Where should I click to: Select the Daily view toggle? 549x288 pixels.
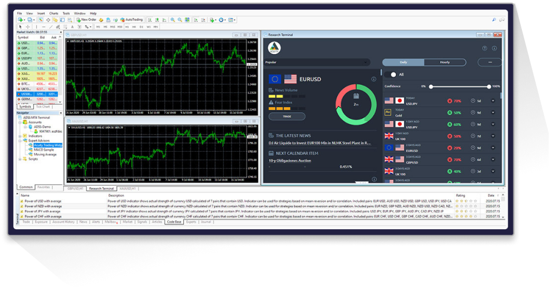point(403,62)
